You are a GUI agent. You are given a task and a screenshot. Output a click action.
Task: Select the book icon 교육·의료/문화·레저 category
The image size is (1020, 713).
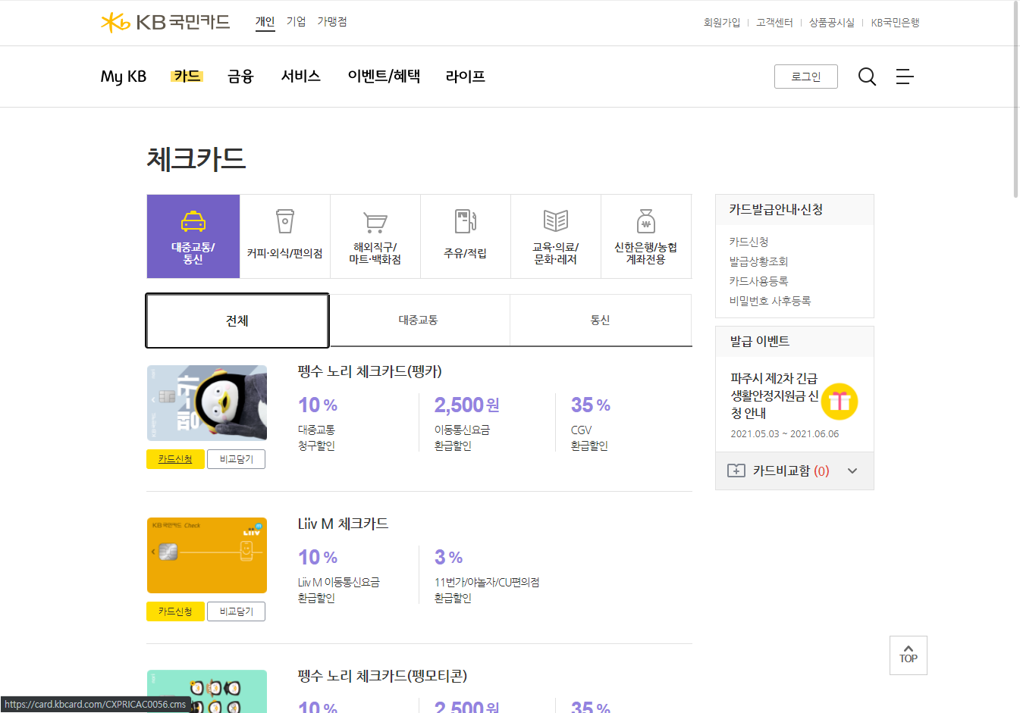tap(555, 236)
